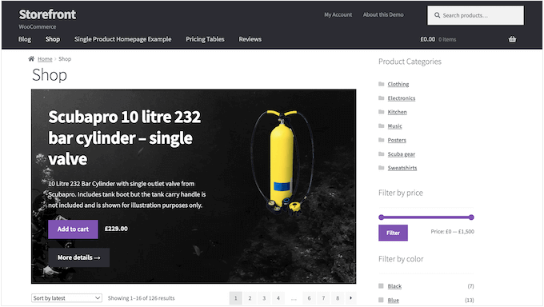Toggle the Blue color filter box
This screenshot has height=307, width=544.
(x=381, y=300)
